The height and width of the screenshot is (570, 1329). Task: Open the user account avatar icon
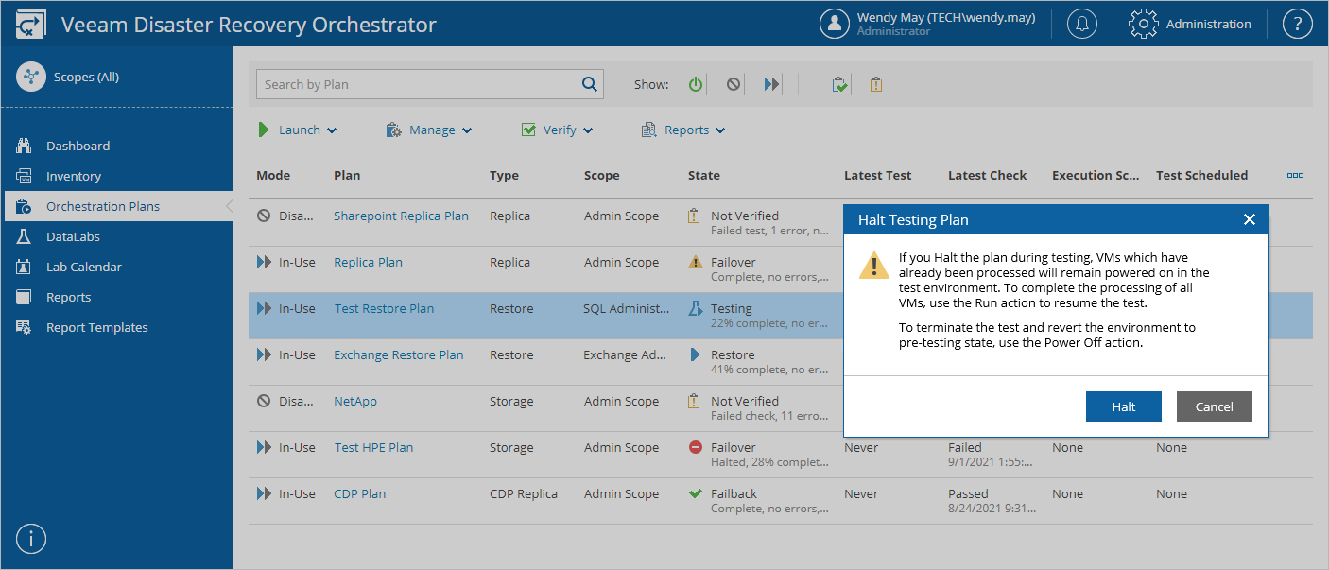point(835,24)
